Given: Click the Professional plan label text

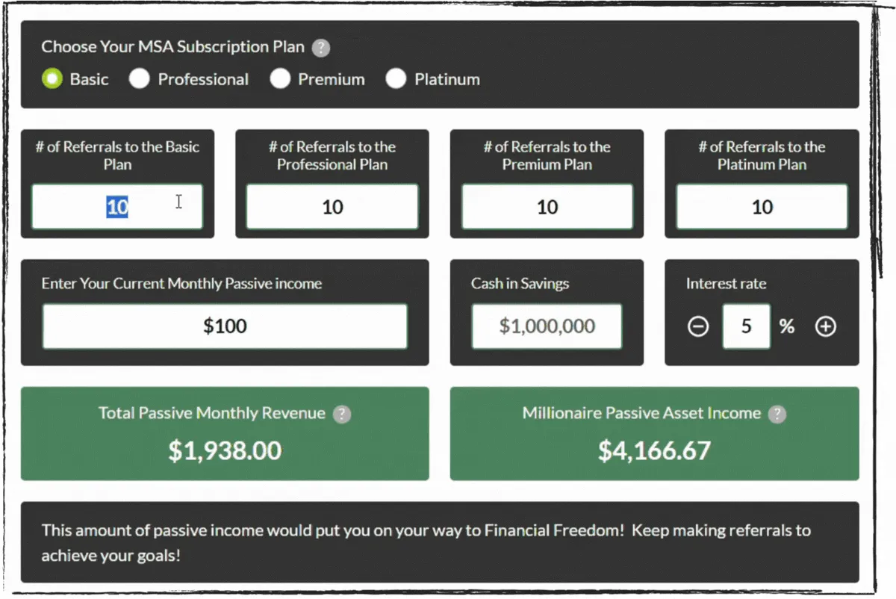Looking at the screenshot, I should [203, 79].
